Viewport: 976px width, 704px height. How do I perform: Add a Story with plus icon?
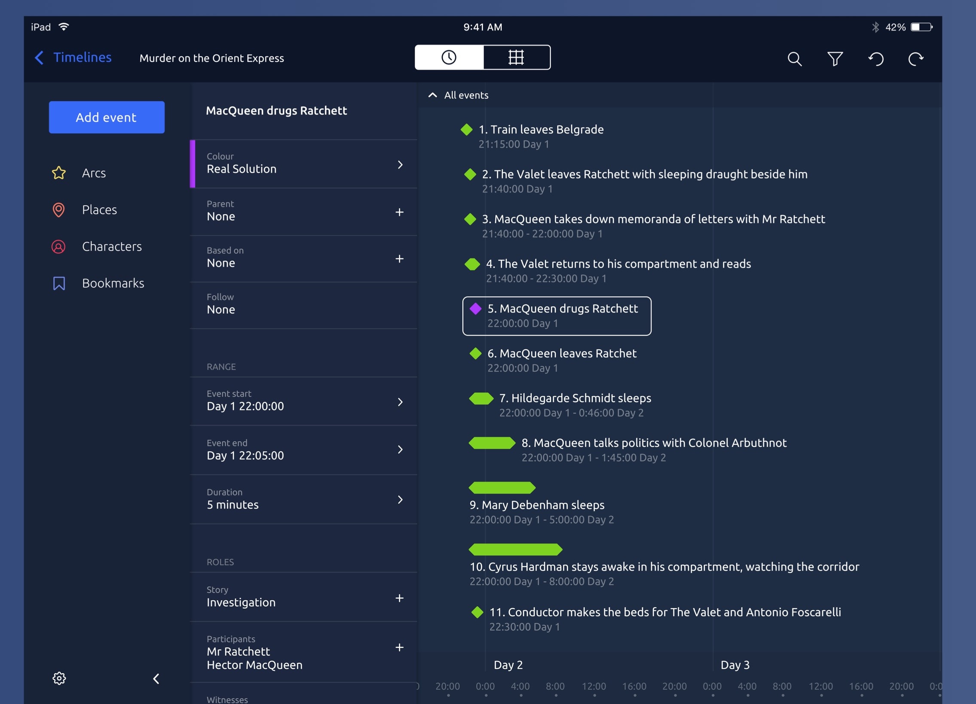click(x=399, y=598)
